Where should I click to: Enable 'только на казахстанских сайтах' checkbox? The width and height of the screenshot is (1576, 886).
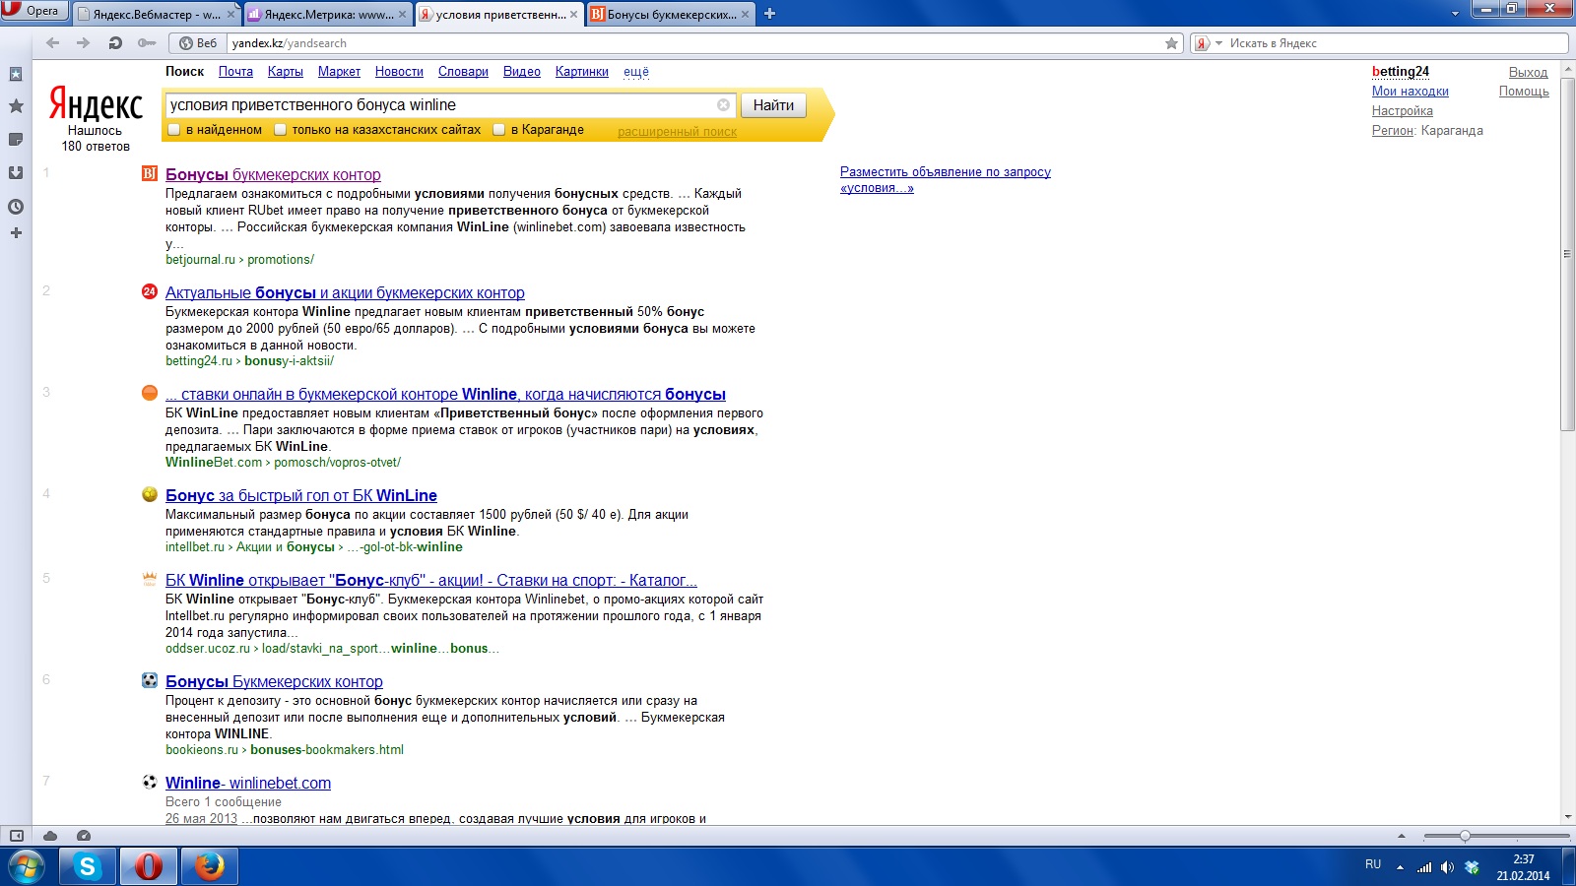pos(281,130)
